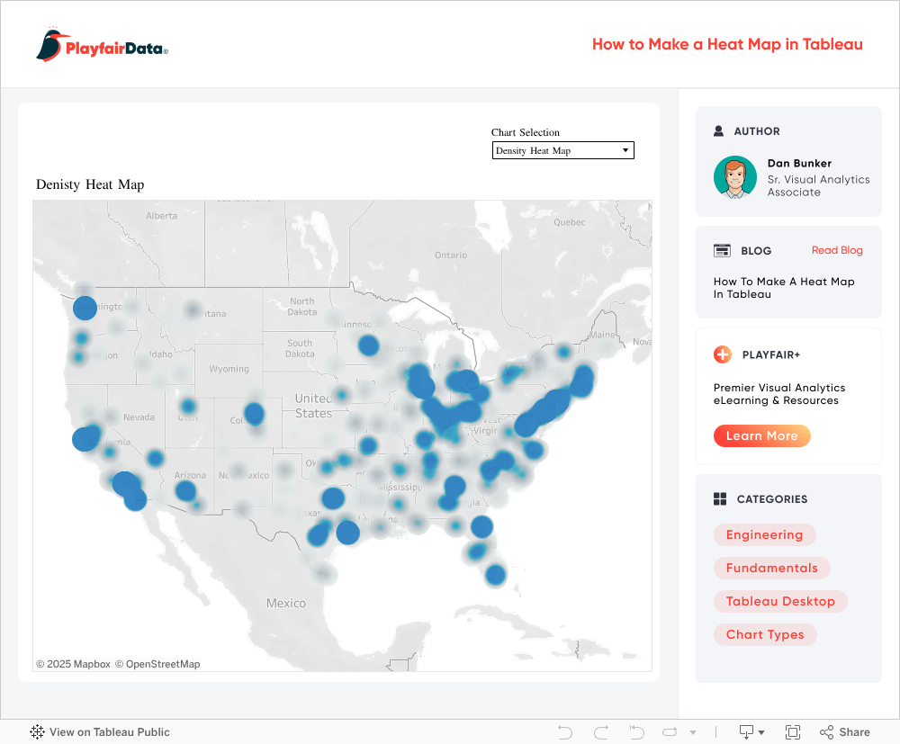Click the Revert icon in the toolbar
This screenshot has width=900, height=744.
636,732
